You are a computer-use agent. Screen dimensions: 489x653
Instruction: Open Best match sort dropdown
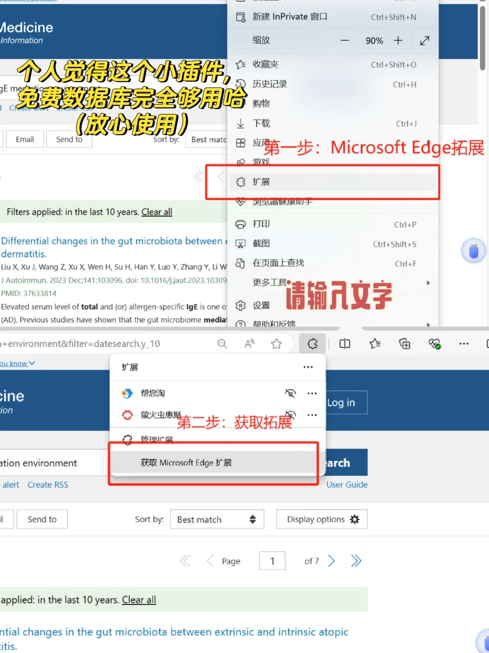click(x=217, y=519)
